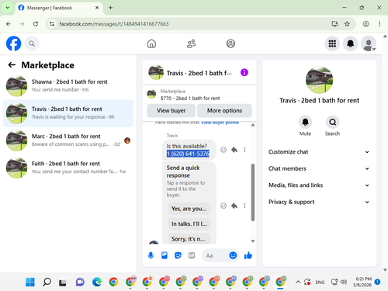Image resolution: width=388 pixels, height=291 pixels.
Task: Send the 'Sorry, it's n...' quick response
Action: pos(189,239)
